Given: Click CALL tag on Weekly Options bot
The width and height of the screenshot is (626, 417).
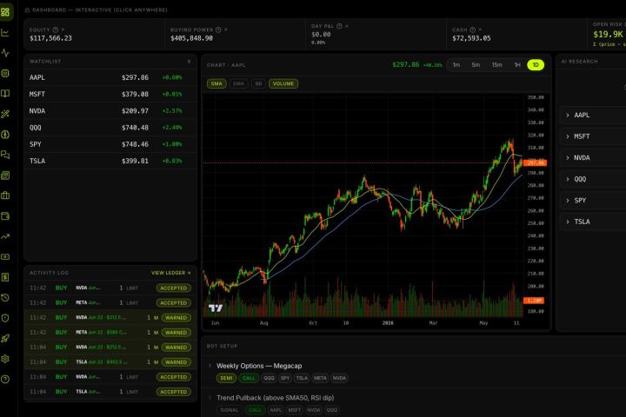Looking at the screenshot, I should point(249,378).
